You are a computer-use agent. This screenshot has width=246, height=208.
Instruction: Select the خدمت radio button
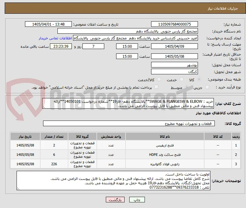181,79
